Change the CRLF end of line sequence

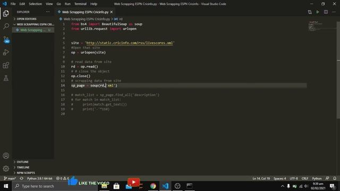[304, 178]
